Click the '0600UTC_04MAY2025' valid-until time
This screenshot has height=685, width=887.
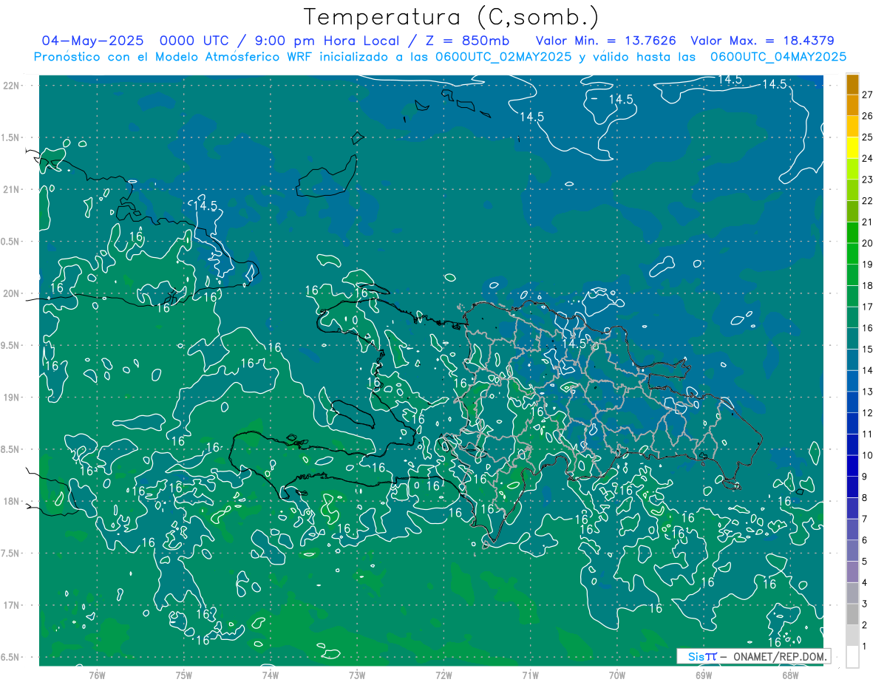[778, 57]
